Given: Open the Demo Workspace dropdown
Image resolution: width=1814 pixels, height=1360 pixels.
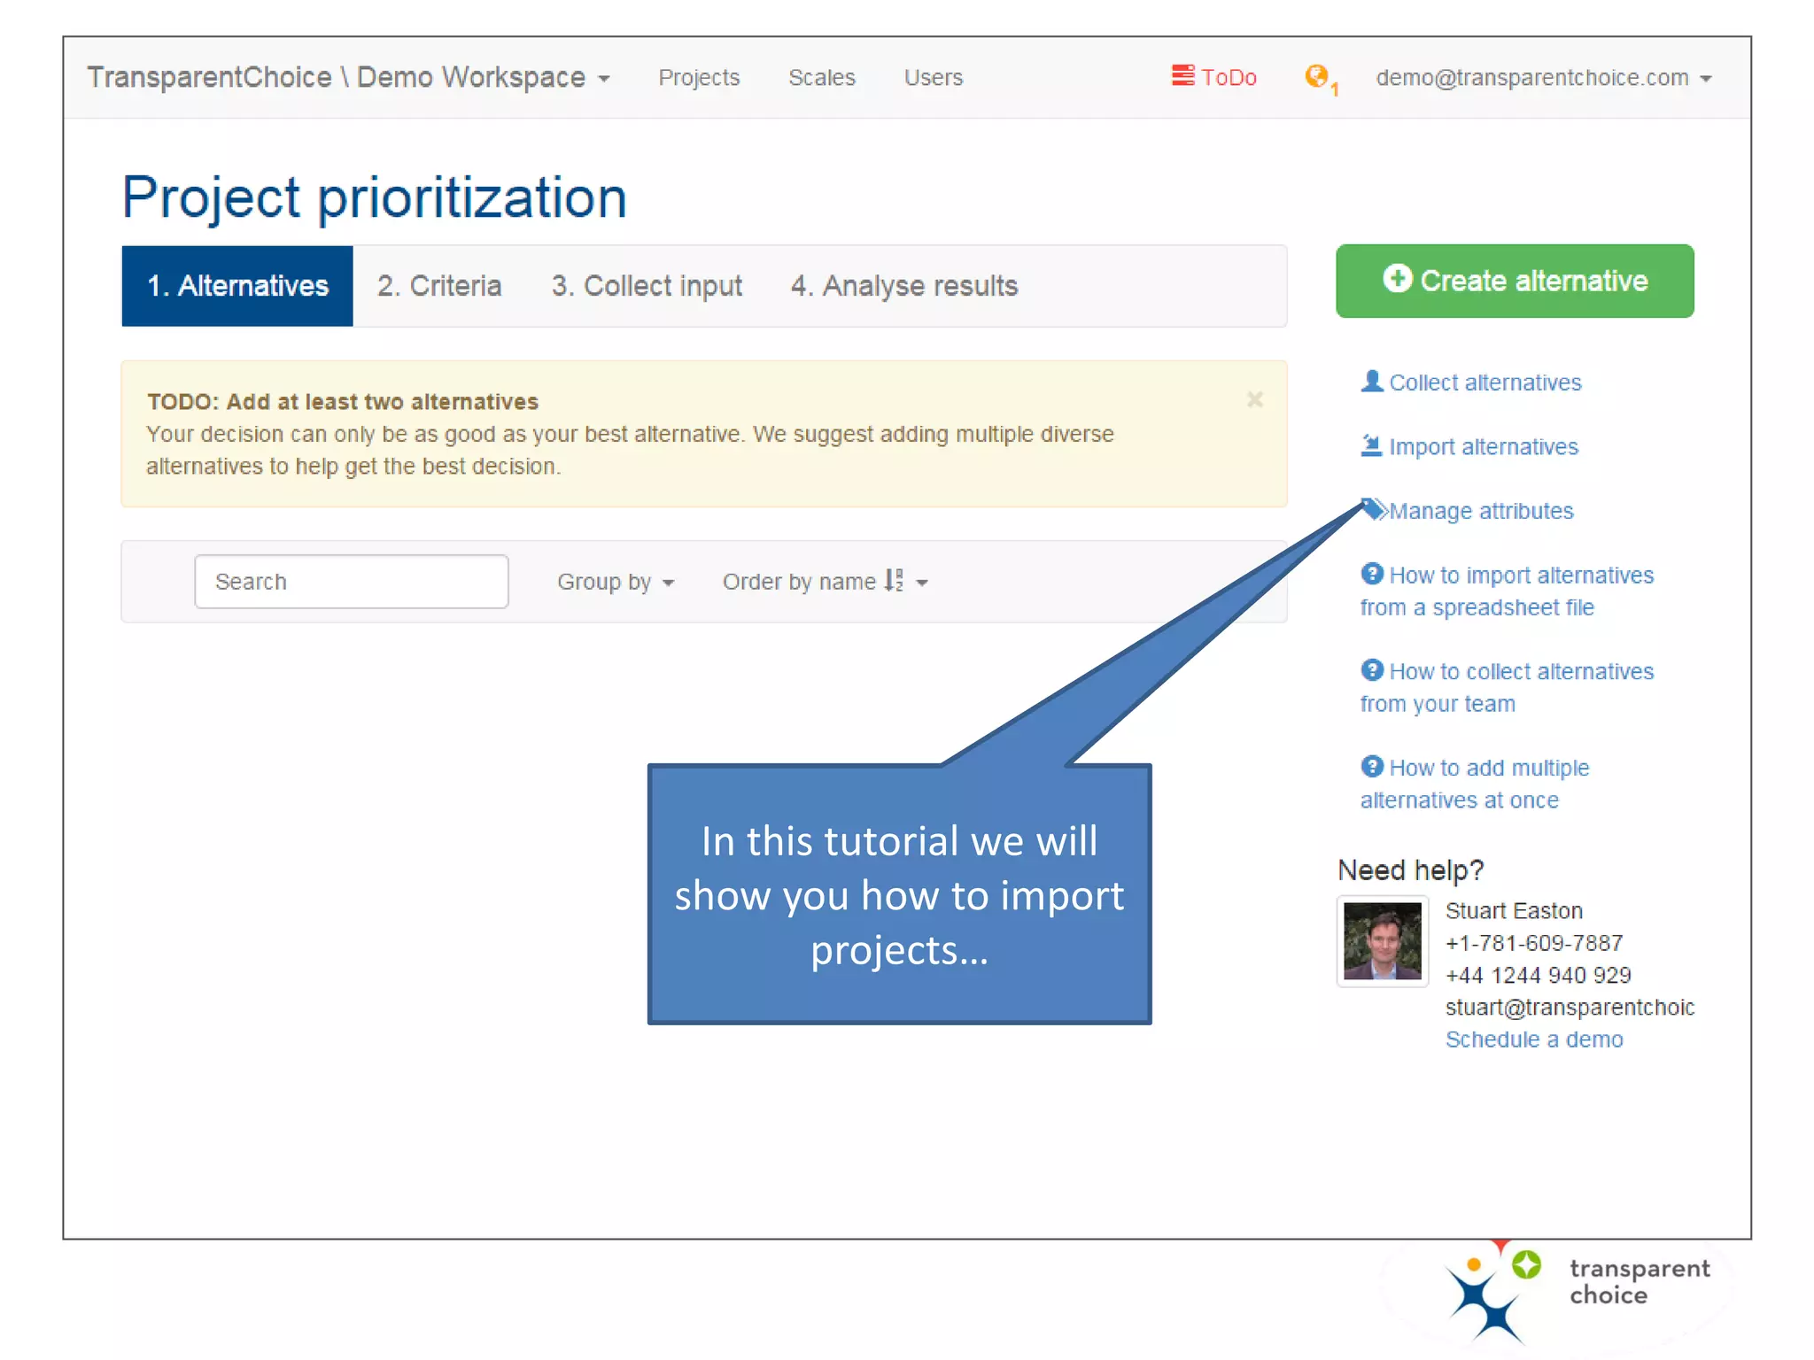Looking at the screenshot, I should (348, 78).
